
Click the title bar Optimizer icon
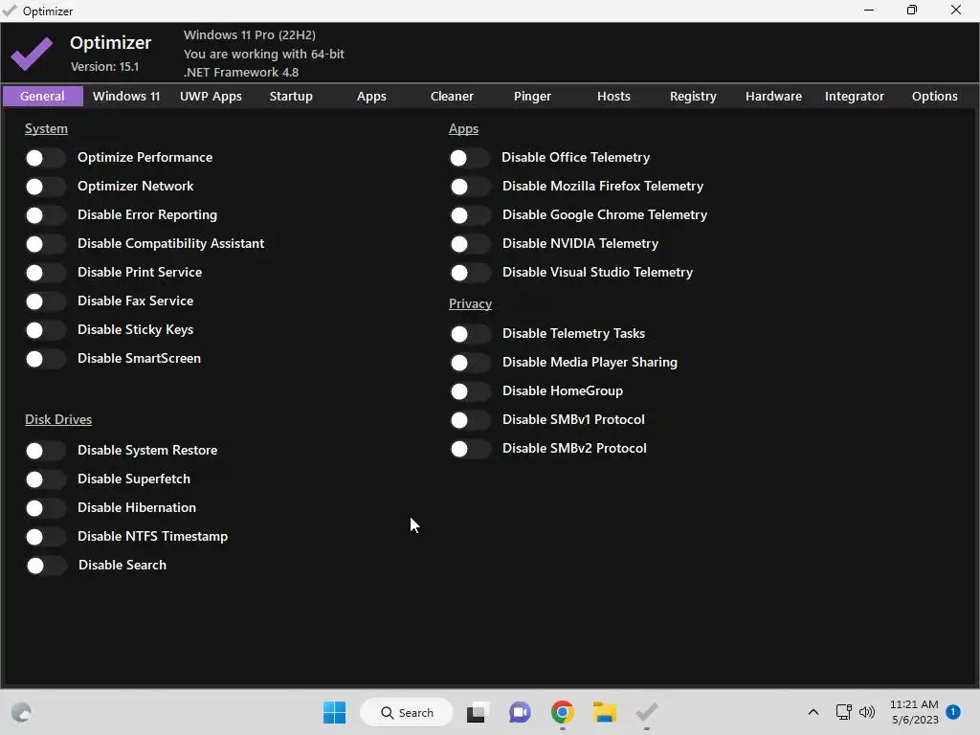point(10,11)
